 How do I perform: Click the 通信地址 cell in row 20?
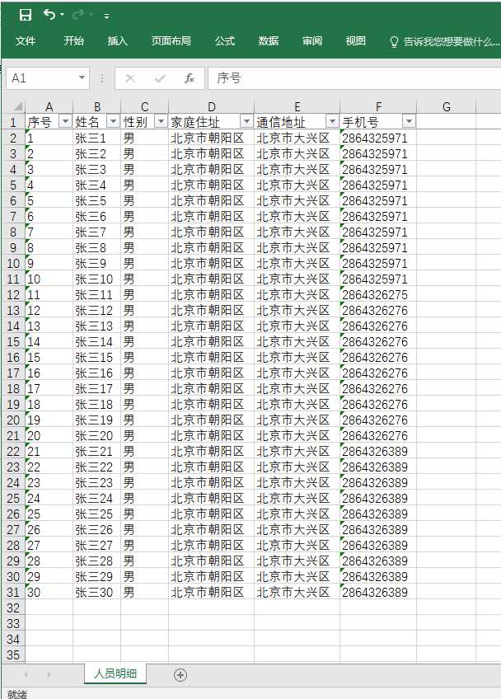click(x=297, y=420)
